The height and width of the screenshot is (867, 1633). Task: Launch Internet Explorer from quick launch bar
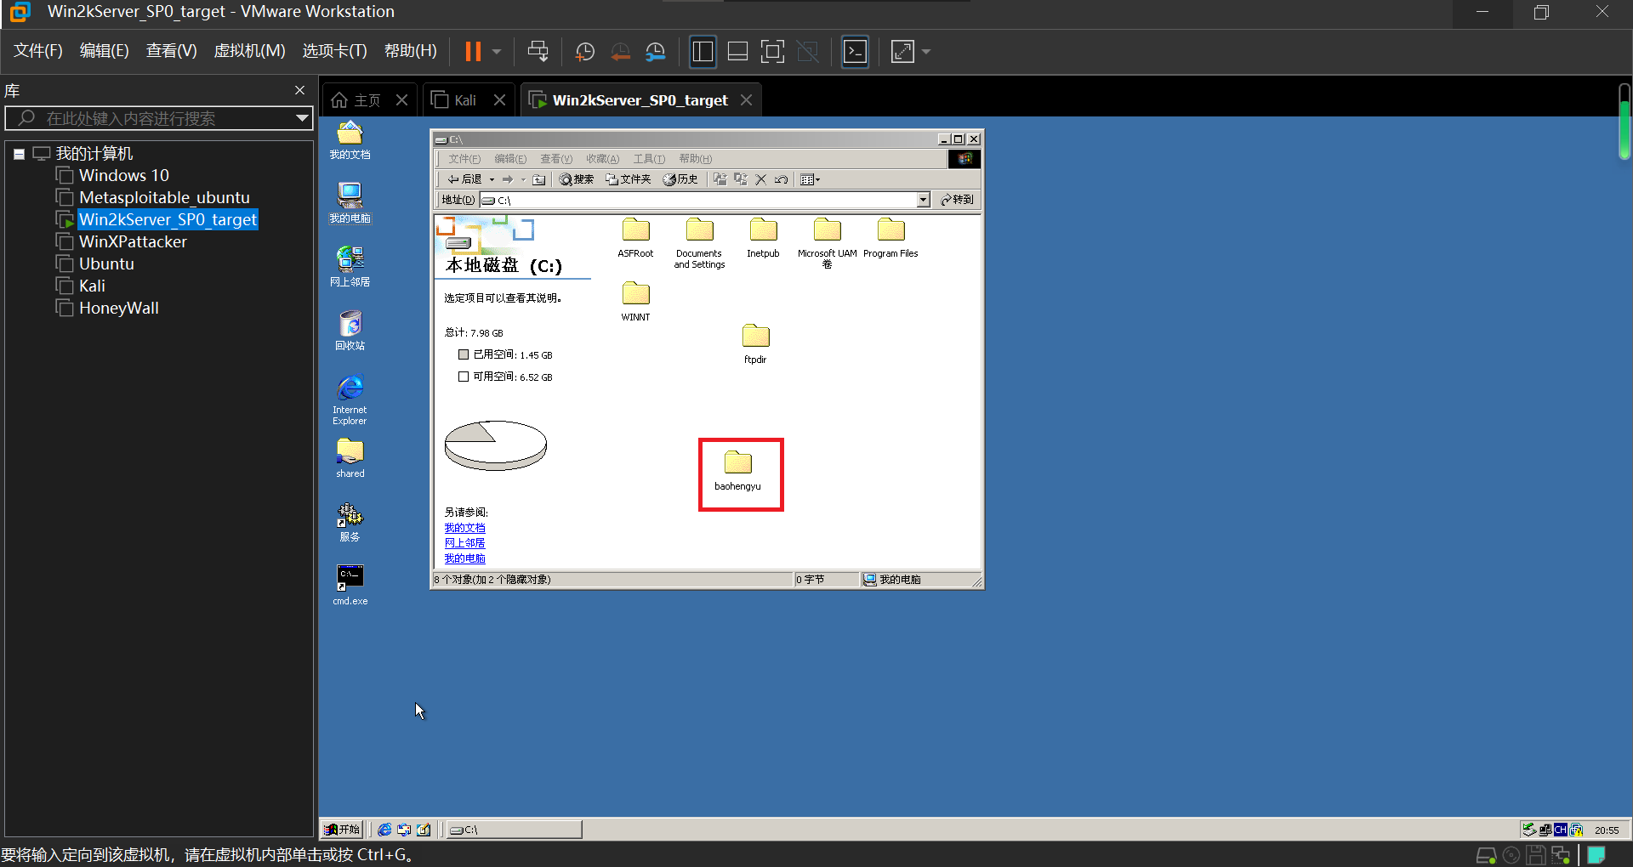[384, 830]
